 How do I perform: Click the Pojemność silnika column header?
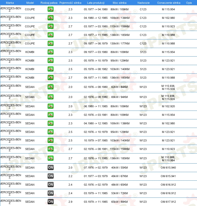tap(70, 3)
